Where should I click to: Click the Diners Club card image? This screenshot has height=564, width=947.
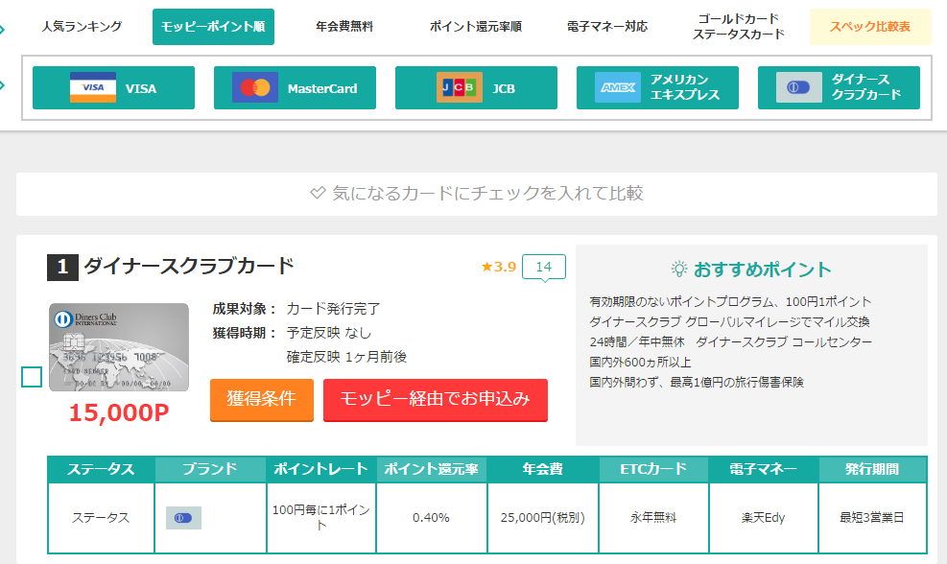(x=119, y=347)
